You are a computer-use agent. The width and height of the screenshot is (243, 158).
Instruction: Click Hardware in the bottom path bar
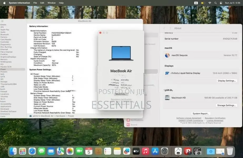(x=60, y=116)
